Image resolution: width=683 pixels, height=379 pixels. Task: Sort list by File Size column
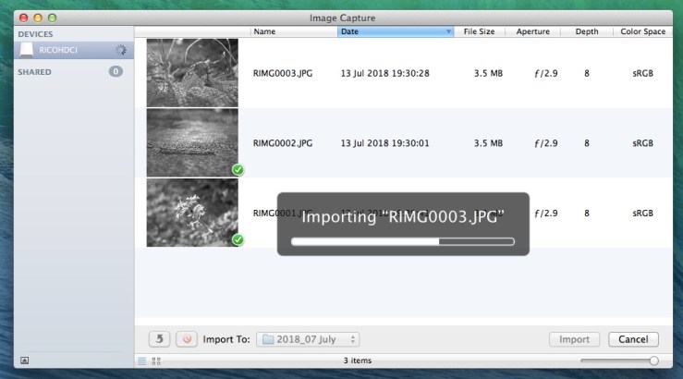coord(479,31)
